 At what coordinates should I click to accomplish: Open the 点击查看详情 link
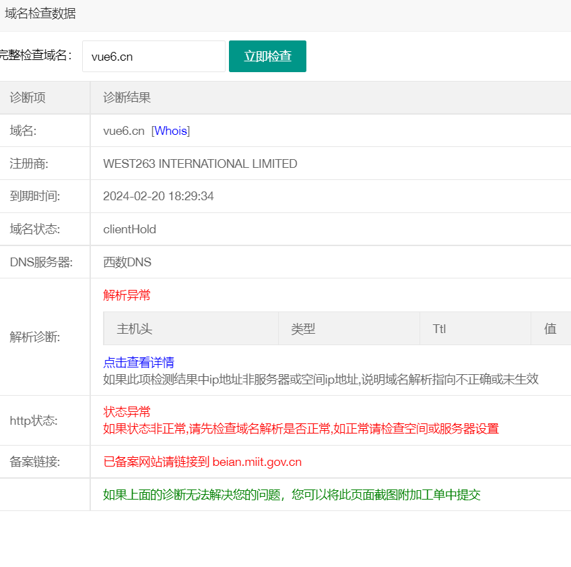139,363
